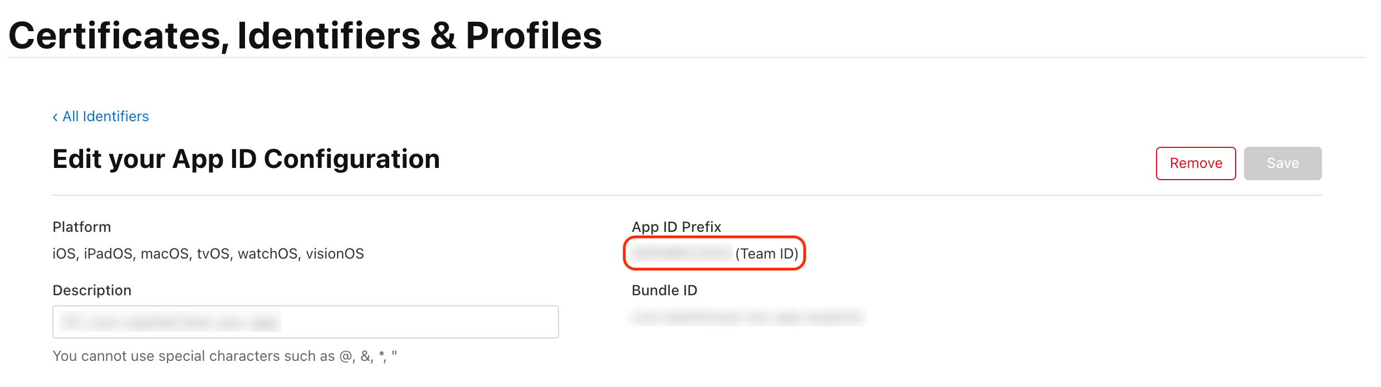Click the back chevron before All Identifiers

point(55,116)
